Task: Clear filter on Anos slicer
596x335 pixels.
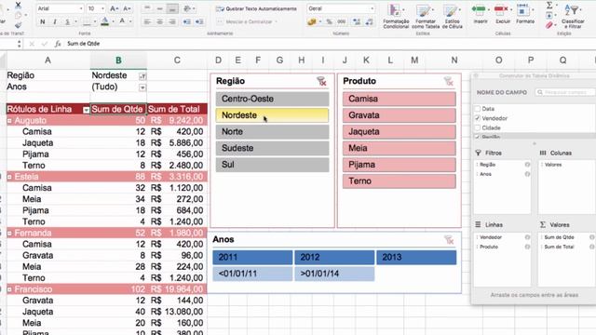Action: click(449, 240)
